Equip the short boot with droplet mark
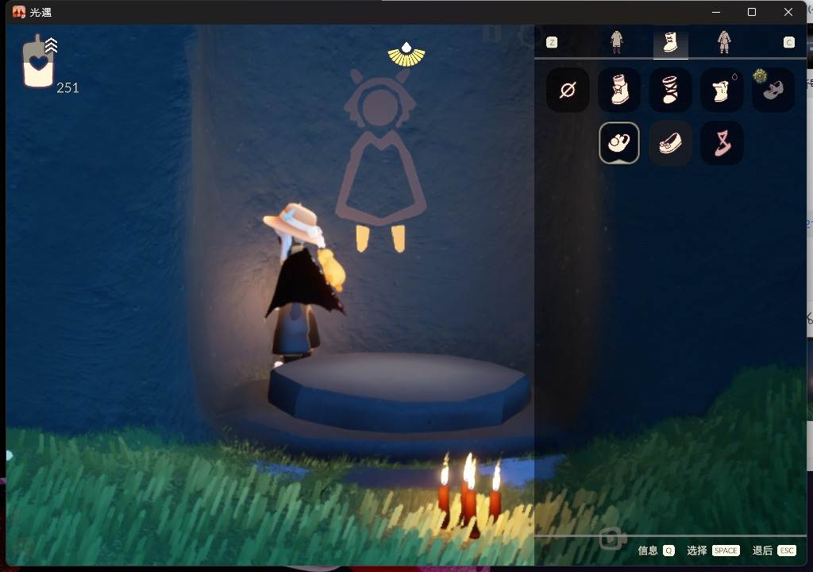The image size is (813, 572). point(721,91)
